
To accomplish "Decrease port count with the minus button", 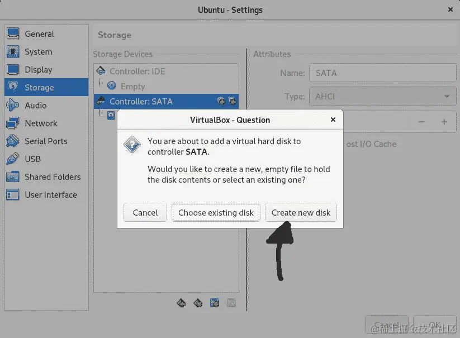I will coord(421,122).
